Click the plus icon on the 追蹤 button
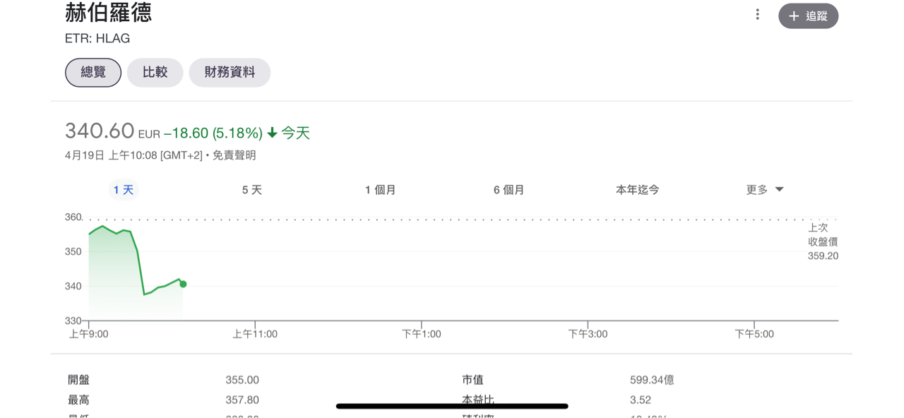The height and width of the screenshot is (418, 904). [x=795, y=16]
